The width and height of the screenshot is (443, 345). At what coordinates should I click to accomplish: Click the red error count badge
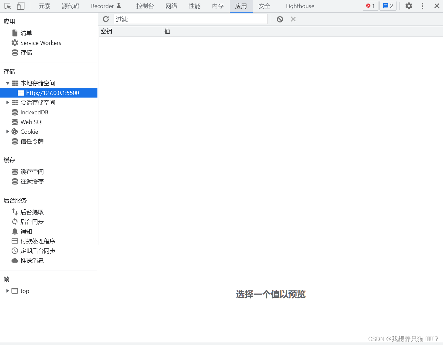tap(370, 6)
